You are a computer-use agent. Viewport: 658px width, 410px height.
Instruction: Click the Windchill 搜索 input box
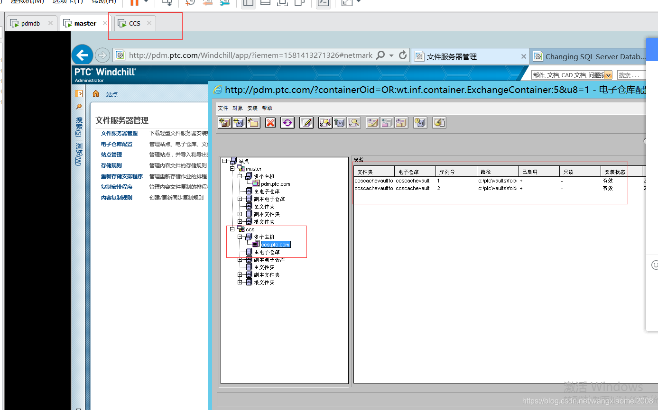point(631,75)
